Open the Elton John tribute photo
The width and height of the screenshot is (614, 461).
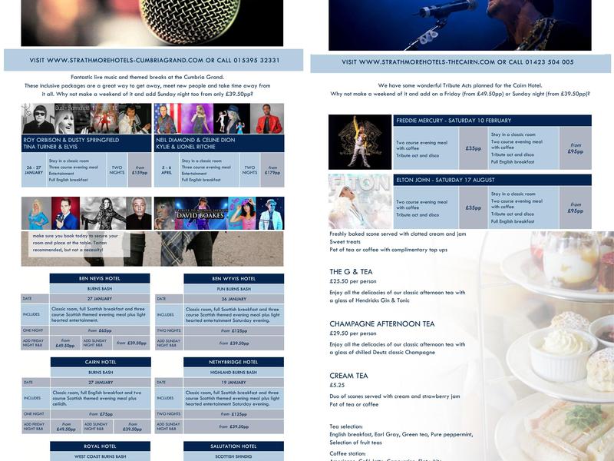click(x=360, y=201)
